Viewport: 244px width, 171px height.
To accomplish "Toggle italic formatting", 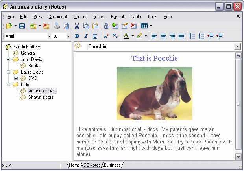I will pos(86,36).
